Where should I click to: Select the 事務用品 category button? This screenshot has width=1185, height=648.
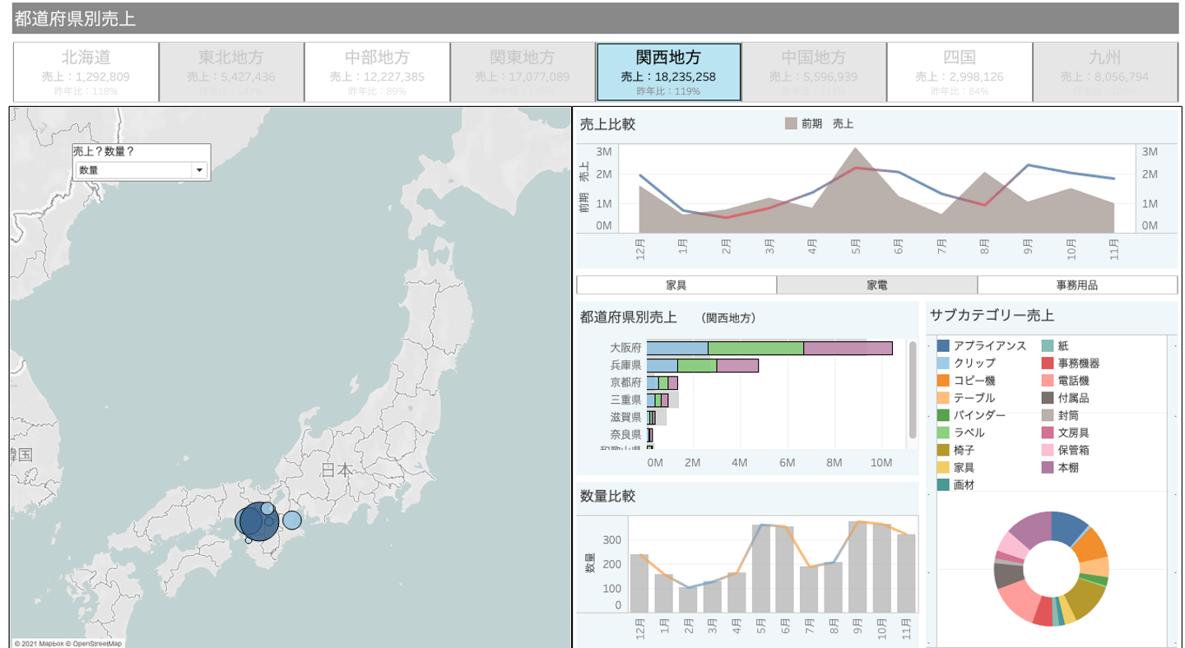coord(1077,285)
